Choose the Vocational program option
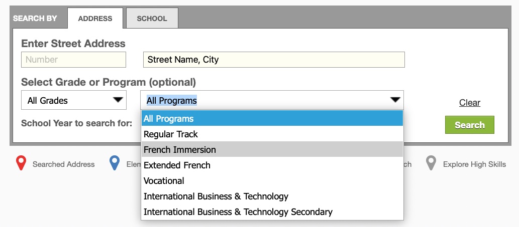 272,180
